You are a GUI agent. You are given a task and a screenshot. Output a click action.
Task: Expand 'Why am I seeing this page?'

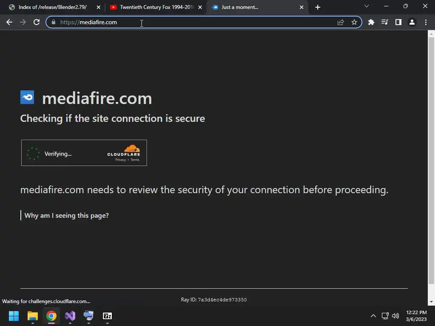67,215
